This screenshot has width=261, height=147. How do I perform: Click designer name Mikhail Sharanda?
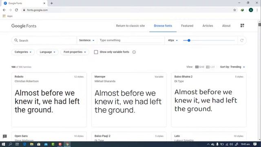105,81
